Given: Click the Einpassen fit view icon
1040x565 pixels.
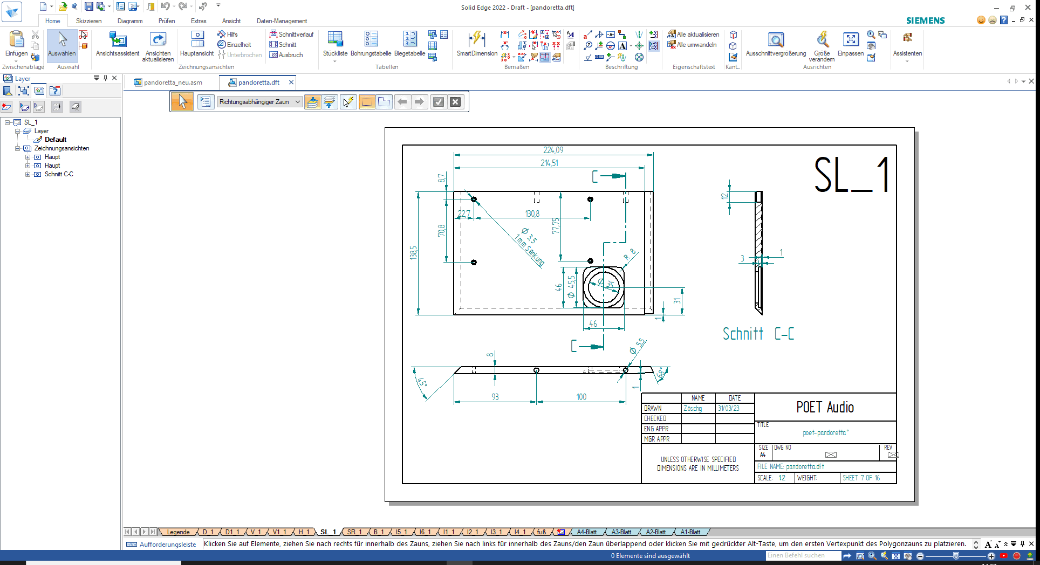Looking at the screenshot, I should click(850, 40).
